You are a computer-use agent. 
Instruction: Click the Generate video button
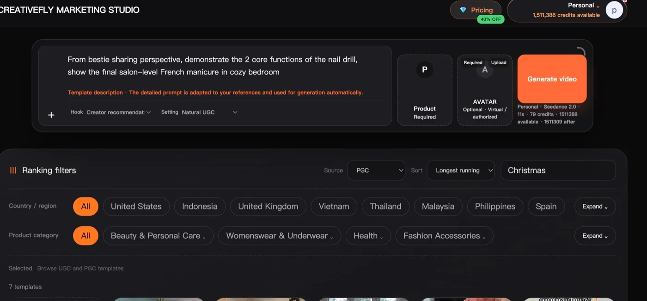click(552, 79)
